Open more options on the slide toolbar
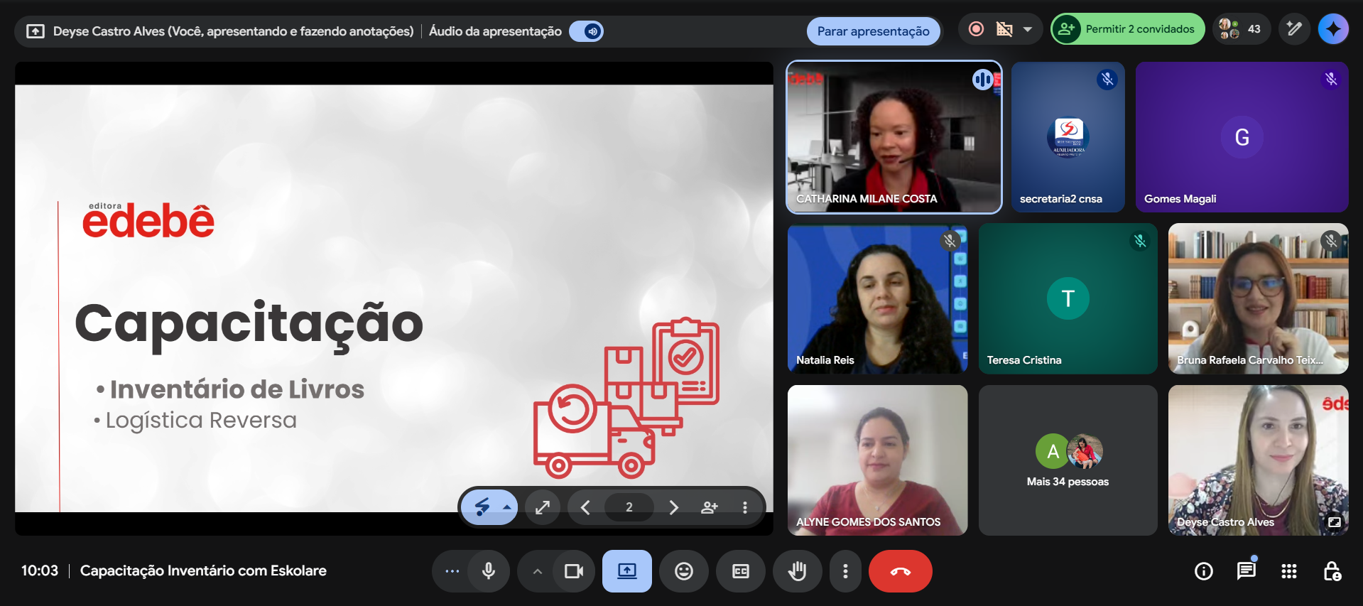Screen dimensions: 1363x606 (x=745, y=507)
